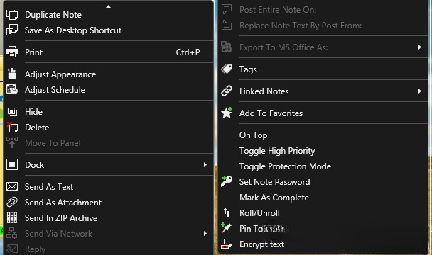Screen dimensions: 432x255
Task: Click the Encrypt text icon
Action: 227,244
